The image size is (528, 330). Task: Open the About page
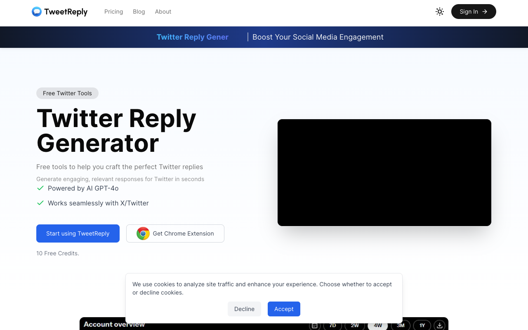click(x=163, y=12)
